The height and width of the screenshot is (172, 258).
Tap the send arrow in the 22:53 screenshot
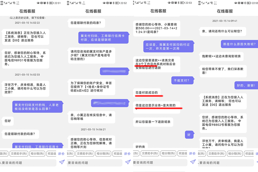pos(193,162)
